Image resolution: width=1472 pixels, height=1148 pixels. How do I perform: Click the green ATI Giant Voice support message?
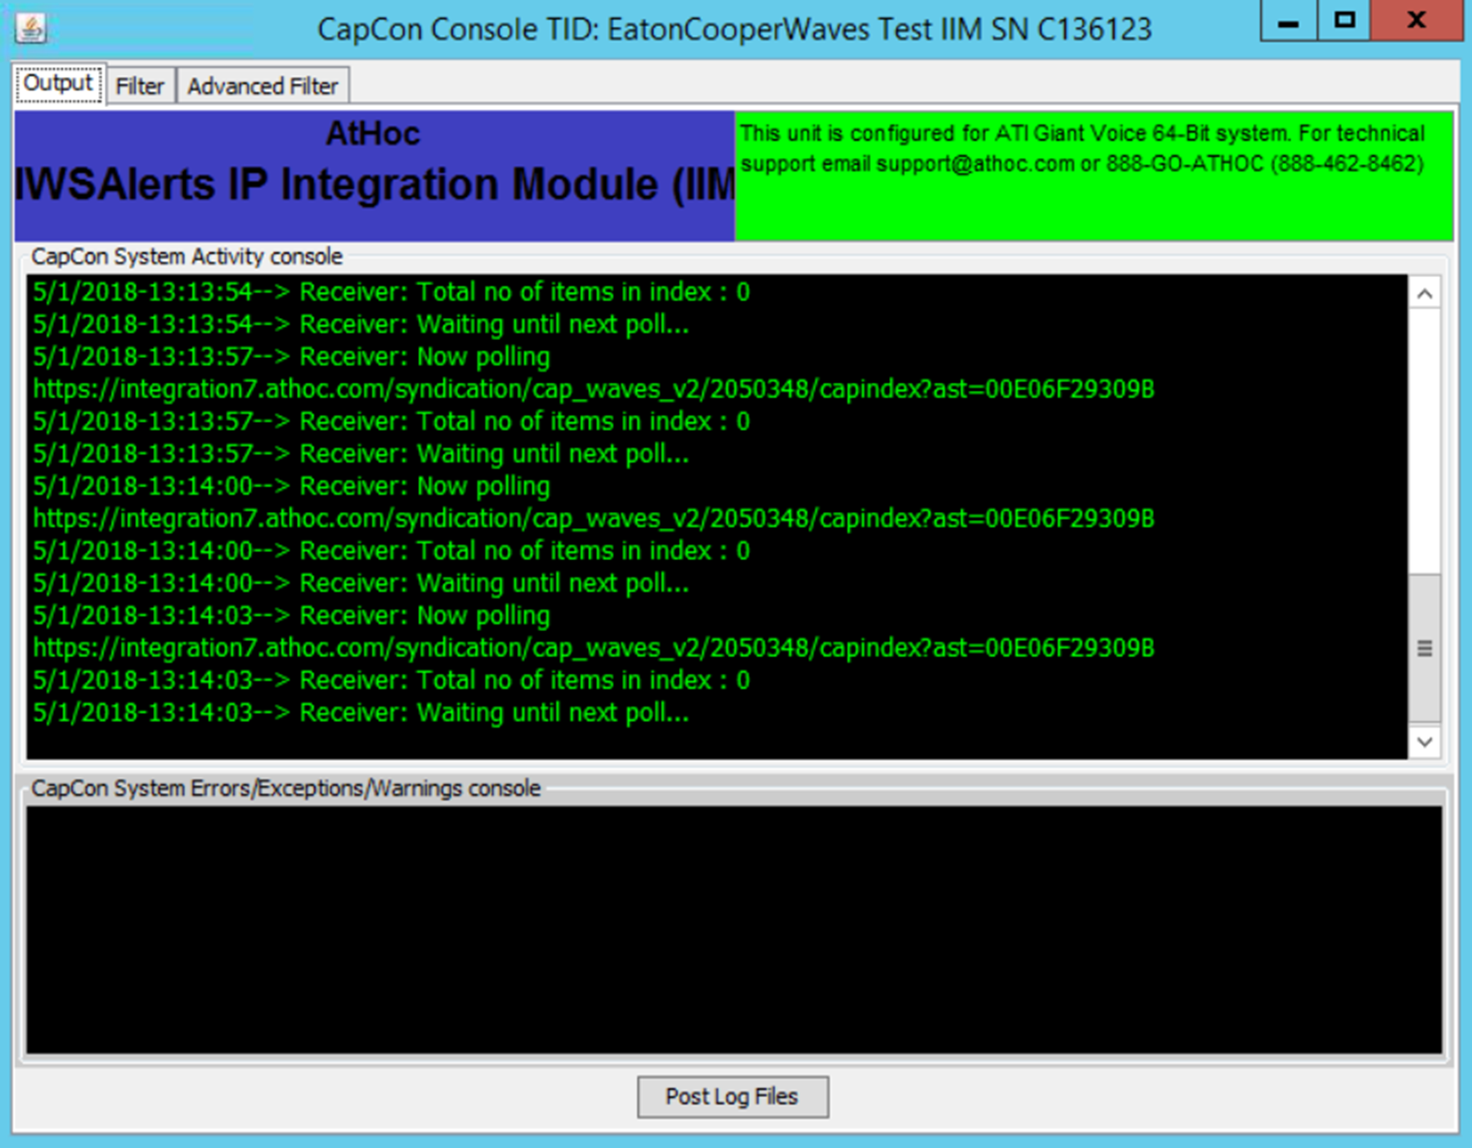point(1093,175)
